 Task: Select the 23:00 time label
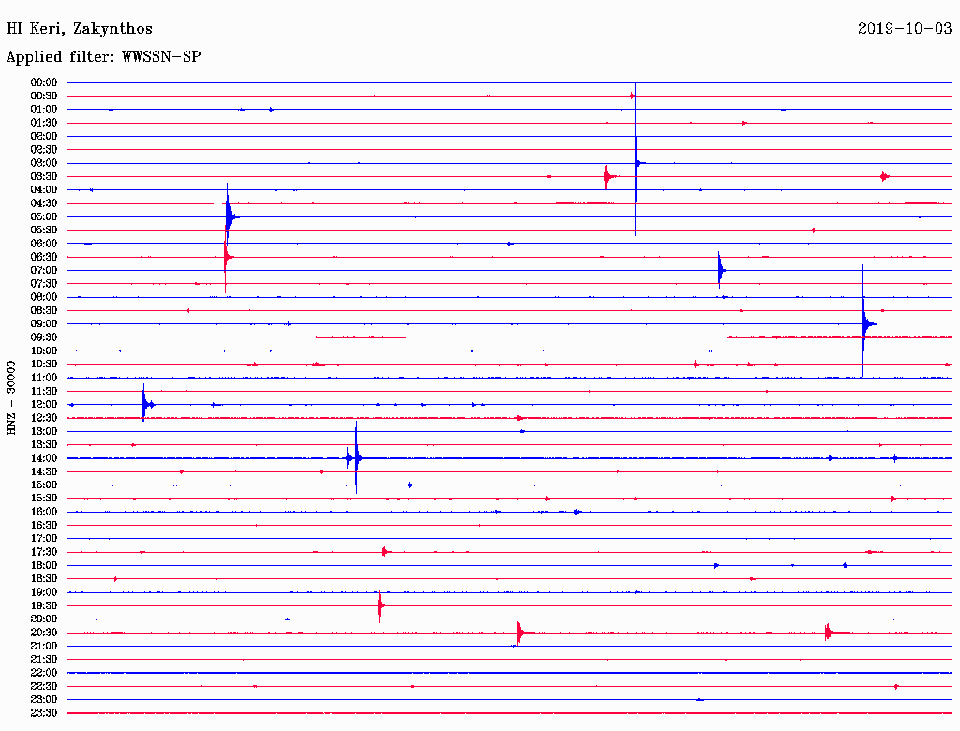pos(43,700)
